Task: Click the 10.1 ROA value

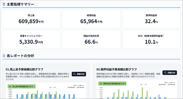Action: point(150,42)
